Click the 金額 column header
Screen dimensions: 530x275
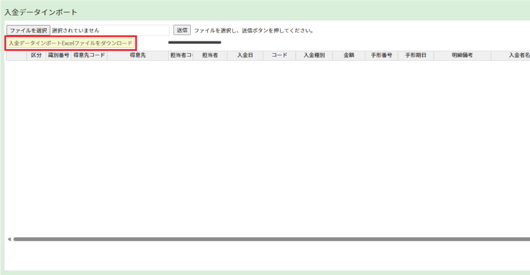click(x=349, y=55)
